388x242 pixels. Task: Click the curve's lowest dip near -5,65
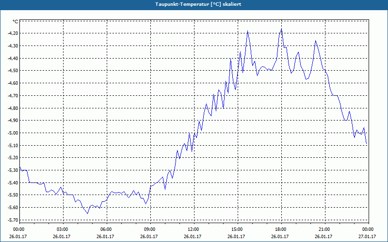(x=87, y=213)
